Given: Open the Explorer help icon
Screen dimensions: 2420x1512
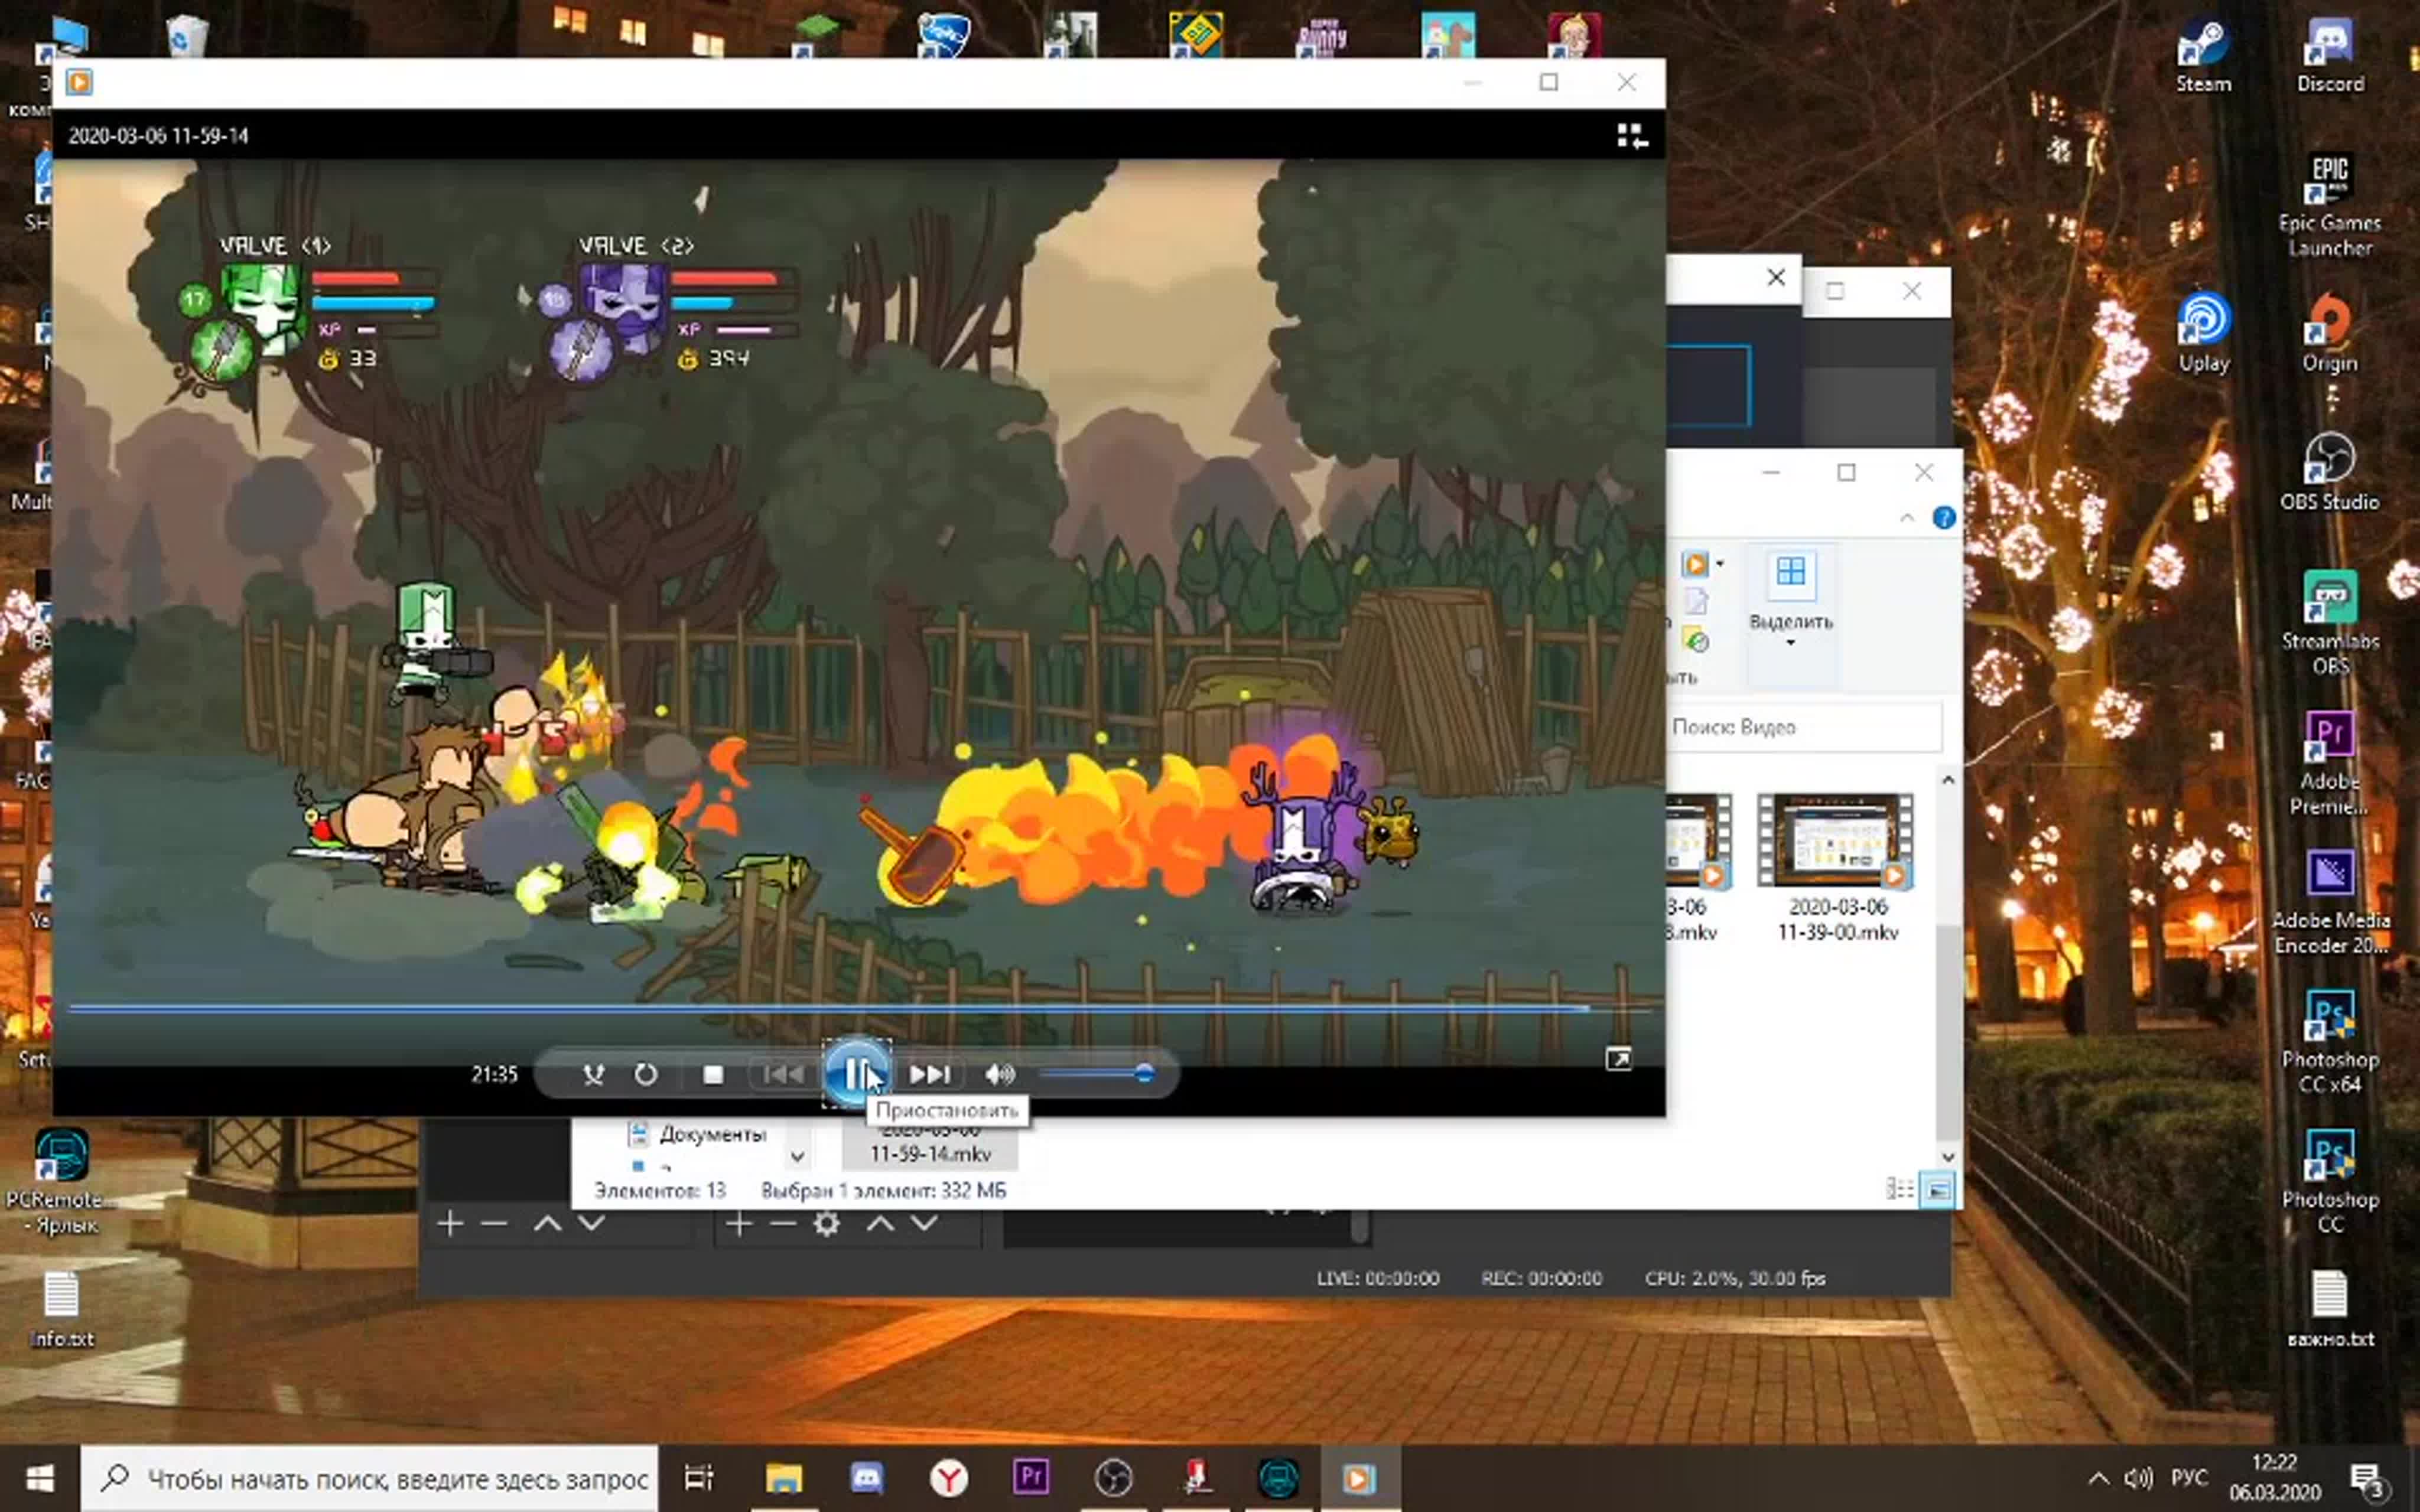Looking at the screenshot, I should point(1943,518).
